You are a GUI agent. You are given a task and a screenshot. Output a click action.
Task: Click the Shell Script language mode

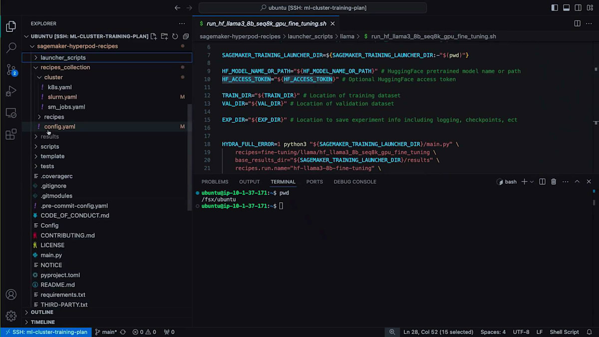[x=564, y=332]
